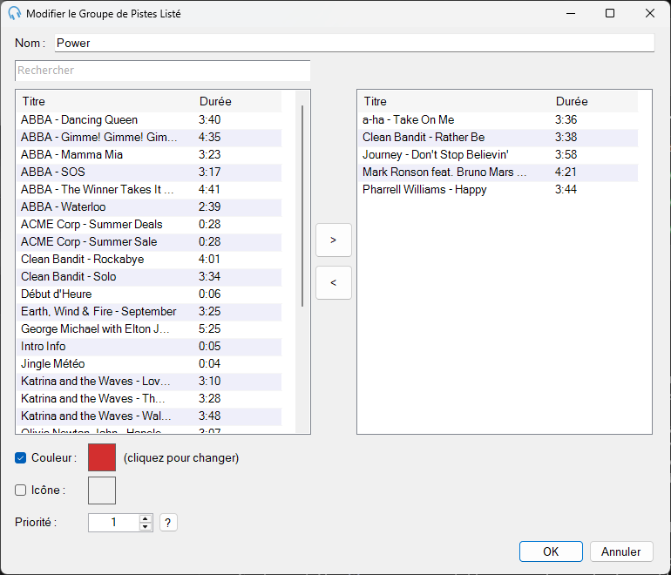Select Katrina and the Waves - Wal... row
Image resolution: width=671 pixels, height=575 pixels.
pyautogui.click(x=149, y=416)
